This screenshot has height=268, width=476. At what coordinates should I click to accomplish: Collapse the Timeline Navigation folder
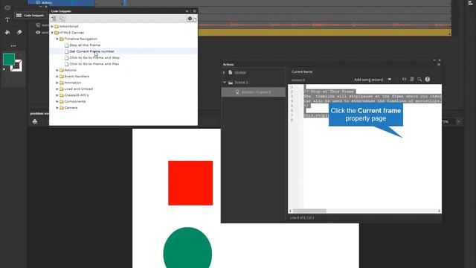tap(57, 39)
